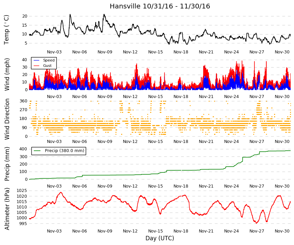Click Nov-03 tick under temperature chart
Image resolution: width=294 pixels, height=245 pixels.
[54, 52]
